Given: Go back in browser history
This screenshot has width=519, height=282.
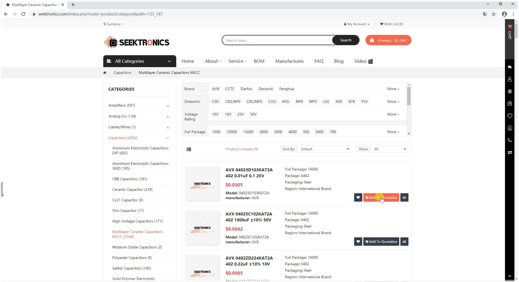Looking at the screenshot, I should pyautogui.click(x=6, y=14).
